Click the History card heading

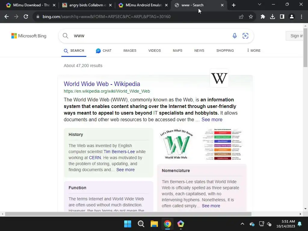point(76,134)
